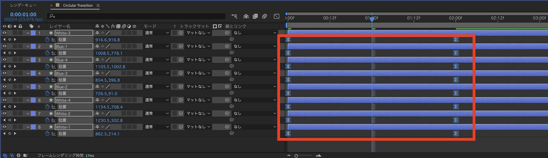Select White-3 keyframe at 02:00f
Viewport: 548px width, 158px height.
click(456, 39)
